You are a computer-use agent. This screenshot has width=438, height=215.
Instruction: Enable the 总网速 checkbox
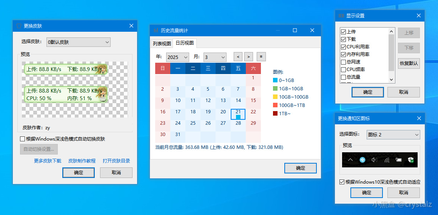point(343,62)
